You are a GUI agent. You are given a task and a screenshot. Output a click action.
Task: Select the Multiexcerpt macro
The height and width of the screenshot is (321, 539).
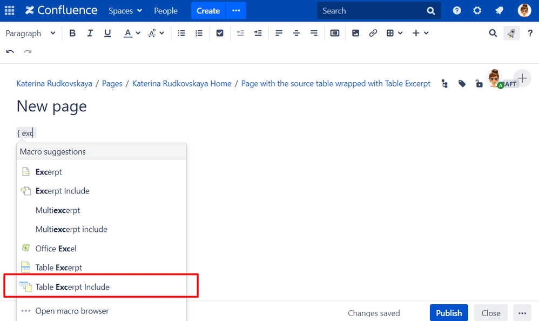tap(102, 210)
